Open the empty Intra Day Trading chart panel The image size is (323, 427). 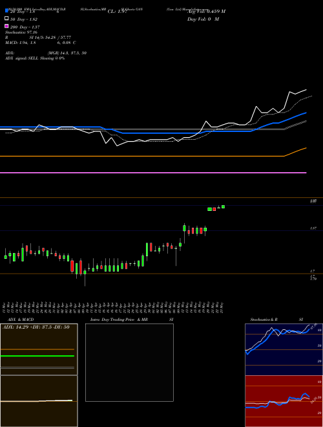click(x=129, y=362)
